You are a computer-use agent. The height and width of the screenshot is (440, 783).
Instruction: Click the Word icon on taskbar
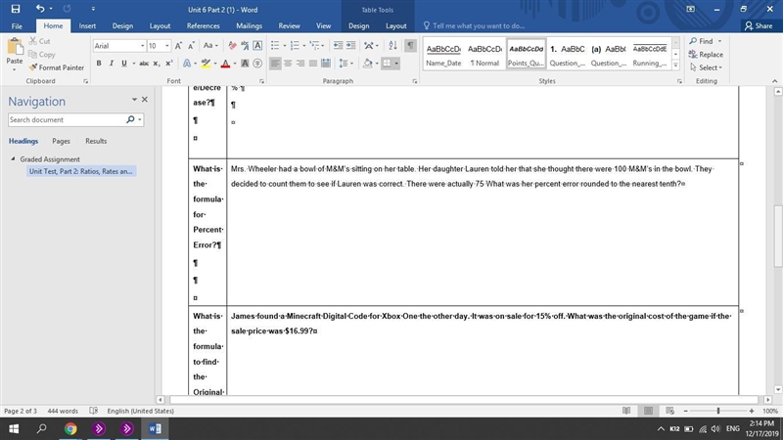click(155, 428)
